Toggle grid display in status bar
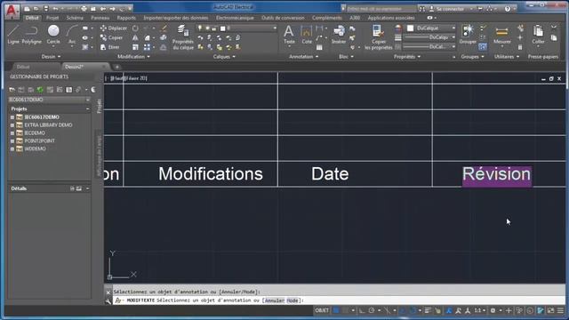 coord(336,310)
